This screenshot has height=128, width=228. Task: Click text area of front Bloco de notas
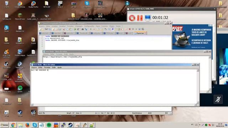[x=113, y=86]
